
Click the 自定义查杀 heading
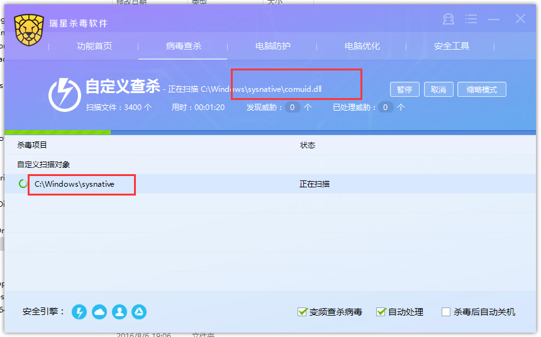[123, 86]
